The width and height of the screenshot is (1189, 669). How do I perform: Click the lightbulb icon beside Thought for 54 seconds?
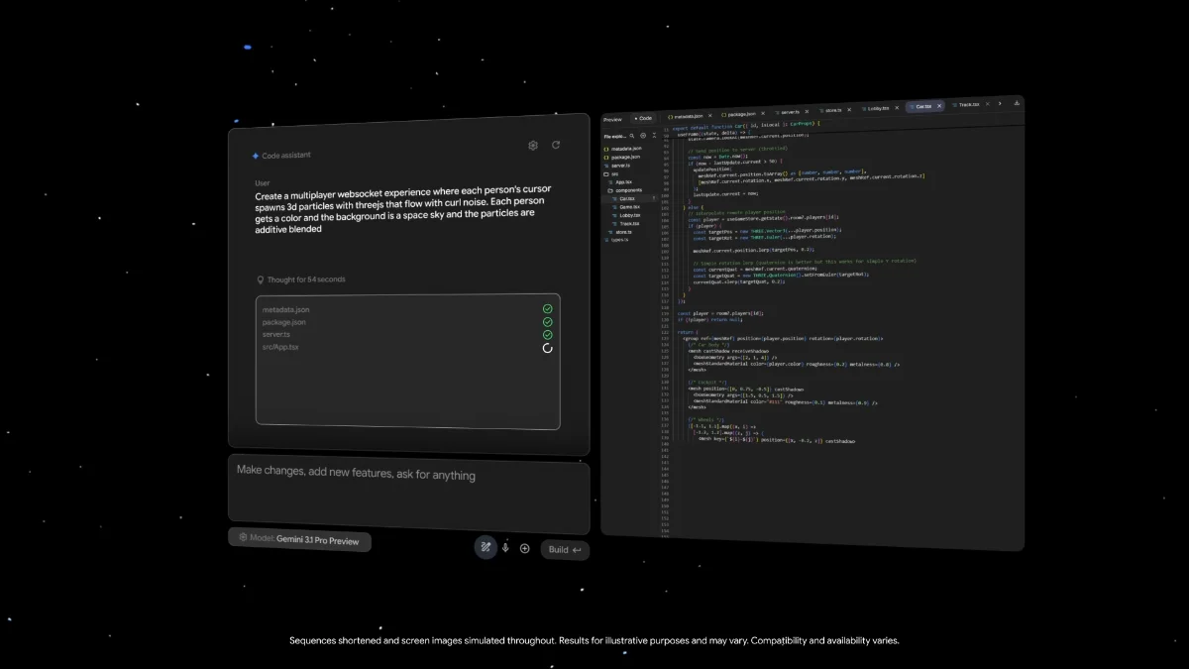pos(261,279)
